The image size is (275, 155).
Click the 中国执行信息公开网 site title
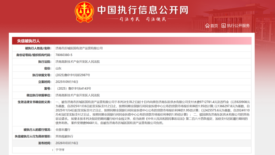click(143, 10)
